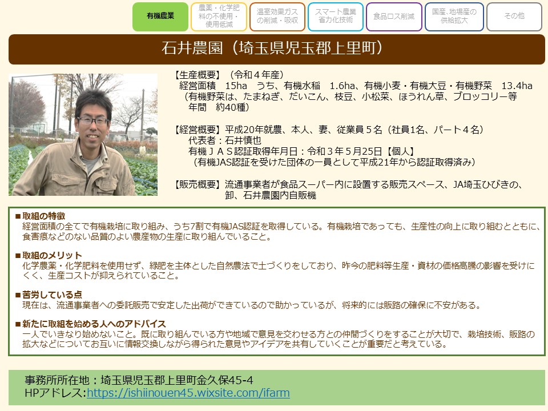Image resolution: width=548 pixels, height=411 pixels.
Task: Switch to スマート農業省力化技術 tab
Action: point(336,17)
